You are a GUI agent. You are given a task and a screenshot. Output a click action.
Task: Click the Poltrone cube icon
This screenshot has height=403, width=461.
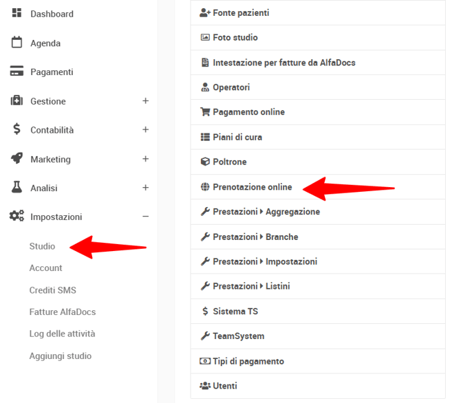coord(204,162)
